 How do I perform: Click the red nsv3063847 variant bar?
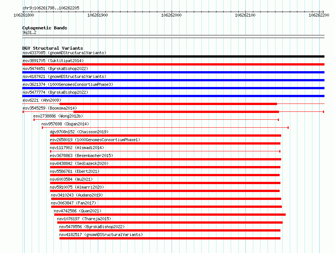pos(166,207)
